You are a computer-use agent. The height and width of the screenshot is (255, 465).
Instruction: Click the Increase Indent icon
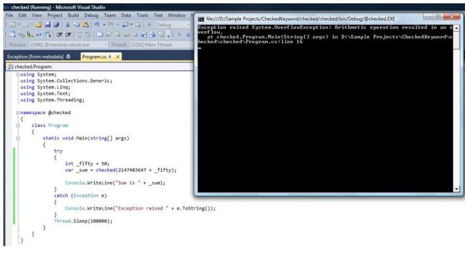[68, 35]
